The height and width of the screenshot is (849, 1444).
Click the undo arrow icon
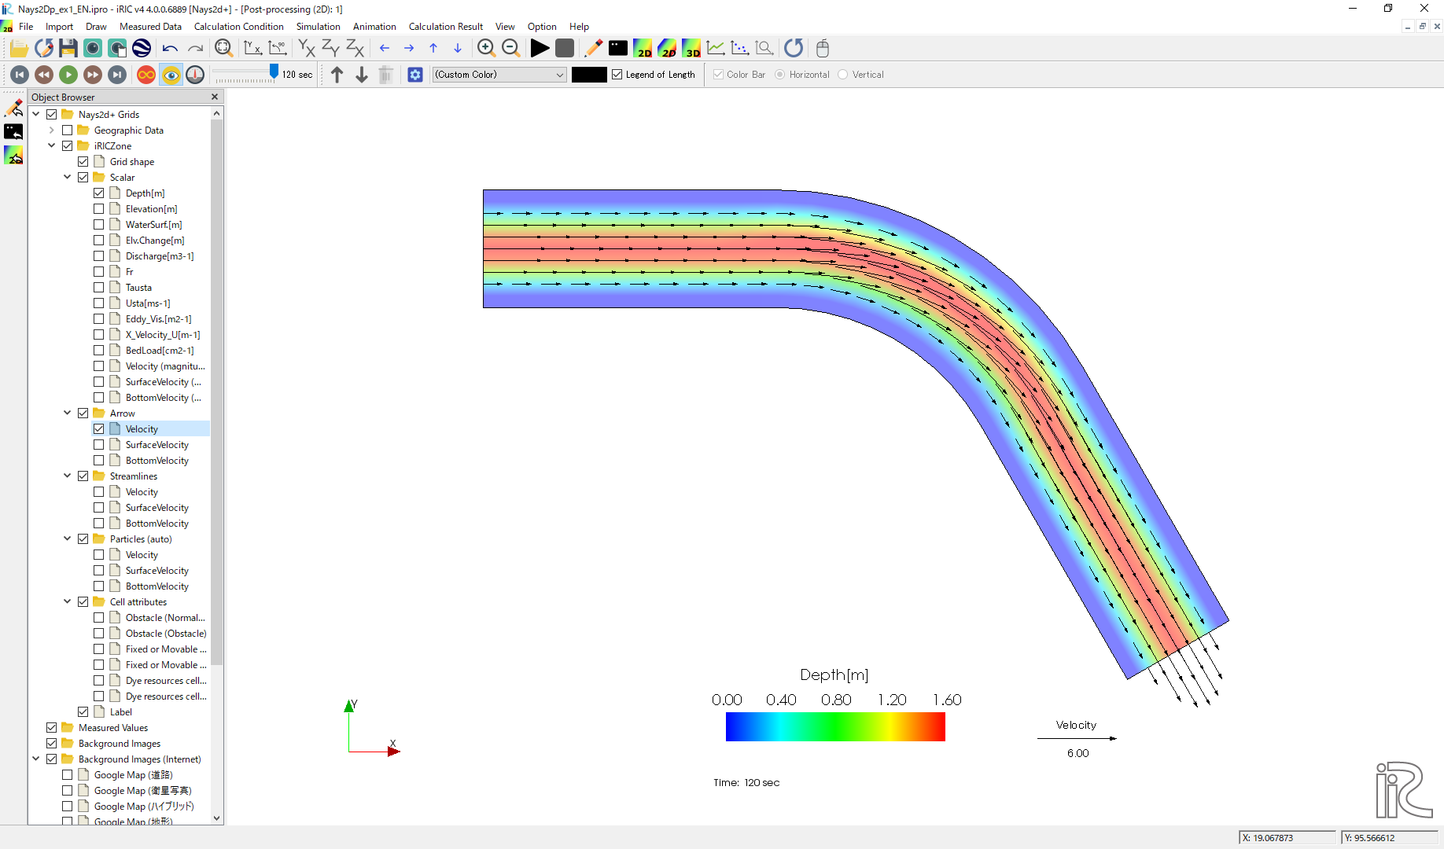tap(170, 48)
